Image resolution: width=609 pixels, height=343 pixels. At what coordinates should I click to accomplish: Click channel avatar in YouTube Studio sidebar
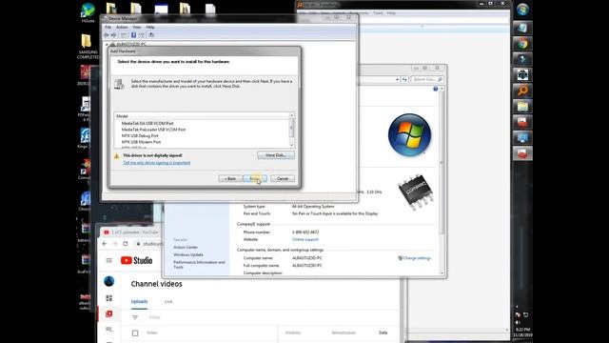pyautogui.click(x=109, y=281)
